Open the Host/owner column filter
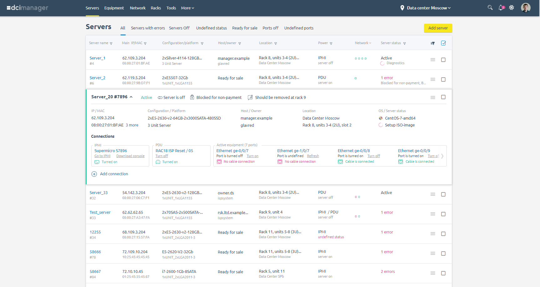540x287 pixels. click(240, 44)
